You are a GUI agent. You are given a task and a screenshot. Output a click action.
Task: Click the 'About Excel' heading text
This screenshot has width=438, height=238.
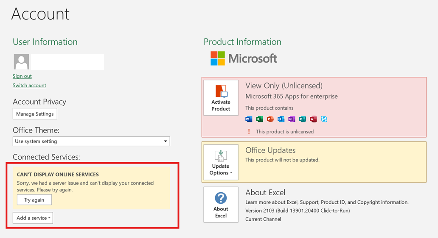click(265, 193)
